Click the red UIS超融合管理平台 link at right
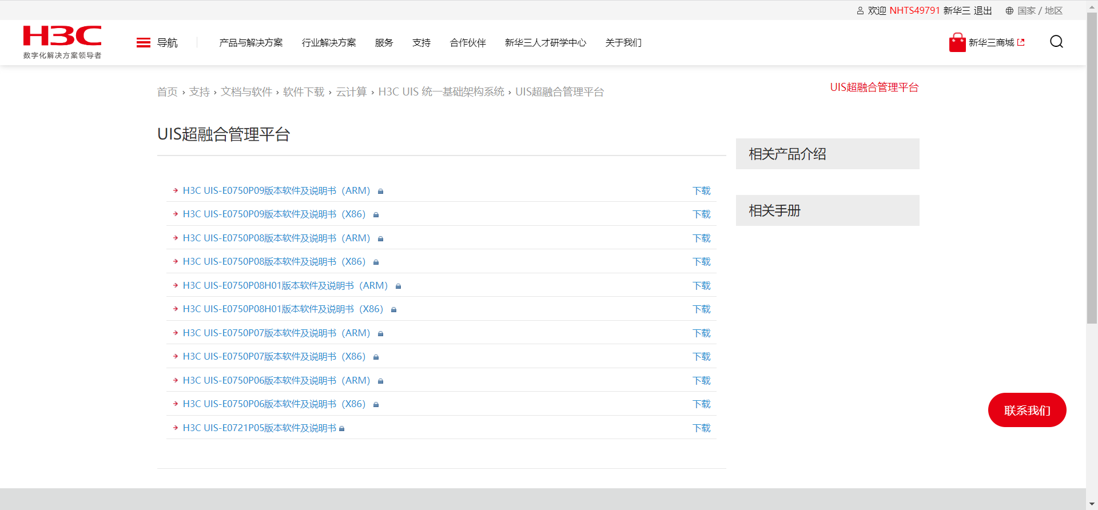1098x510 pixels. (x=874, y=87)
